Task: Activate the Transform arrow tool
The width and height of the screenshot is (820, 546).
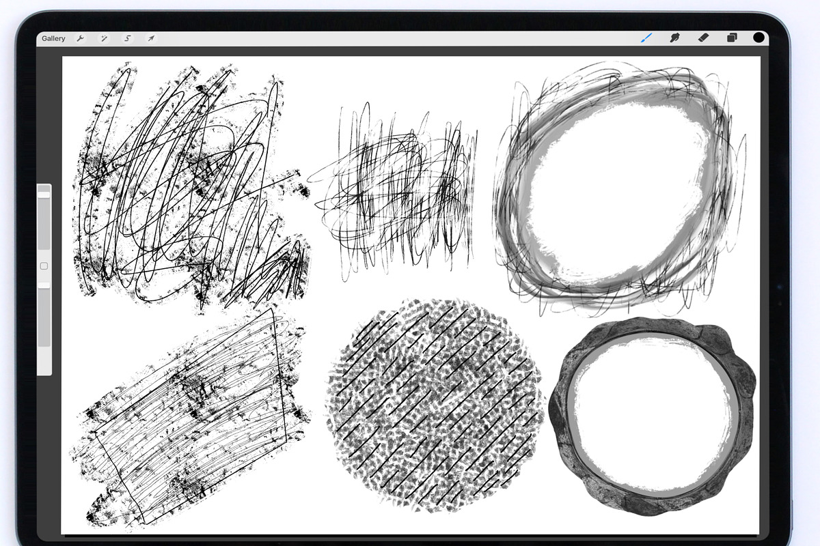Action: pyautogui.click(x=150, y=38)
